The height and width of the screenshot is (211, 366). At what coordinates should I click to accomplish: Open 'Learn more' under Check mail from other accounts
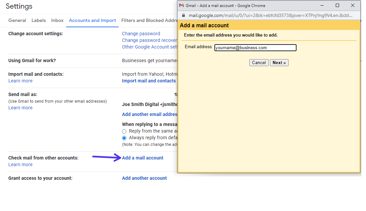pos(20,164)
